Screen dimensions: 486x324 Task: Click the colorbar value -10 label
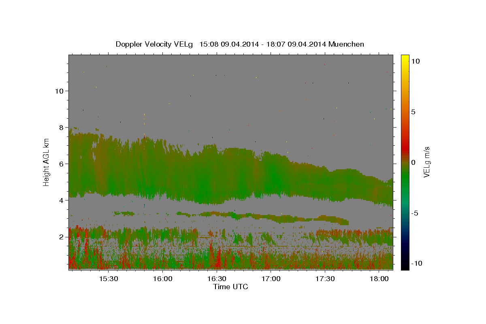pyautogui.click(x=416, y=263)
